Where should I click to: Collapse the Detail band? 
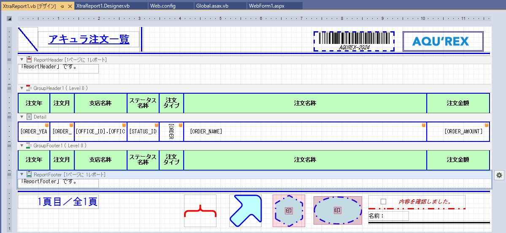[x=22, y=117]
